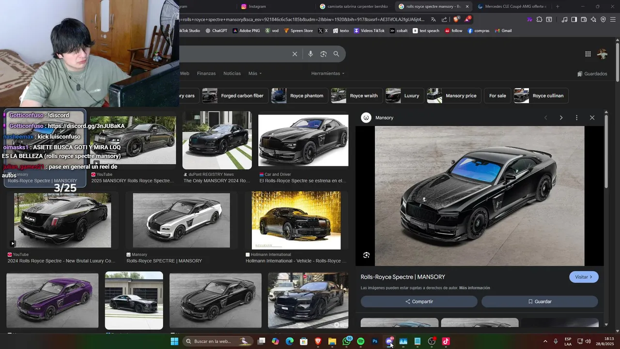620x349 pixels.
Task: Open Brave Leo AI sparkle icon
Action: 593,20
